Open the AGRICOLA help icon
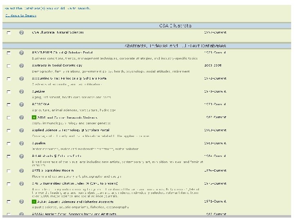This screenshot has height=220, width=294. click(21, 104)
